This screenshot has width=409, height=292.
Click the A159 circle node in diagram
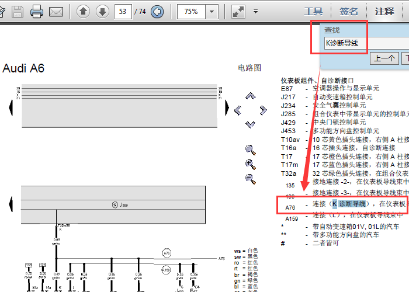coord(166,270)
